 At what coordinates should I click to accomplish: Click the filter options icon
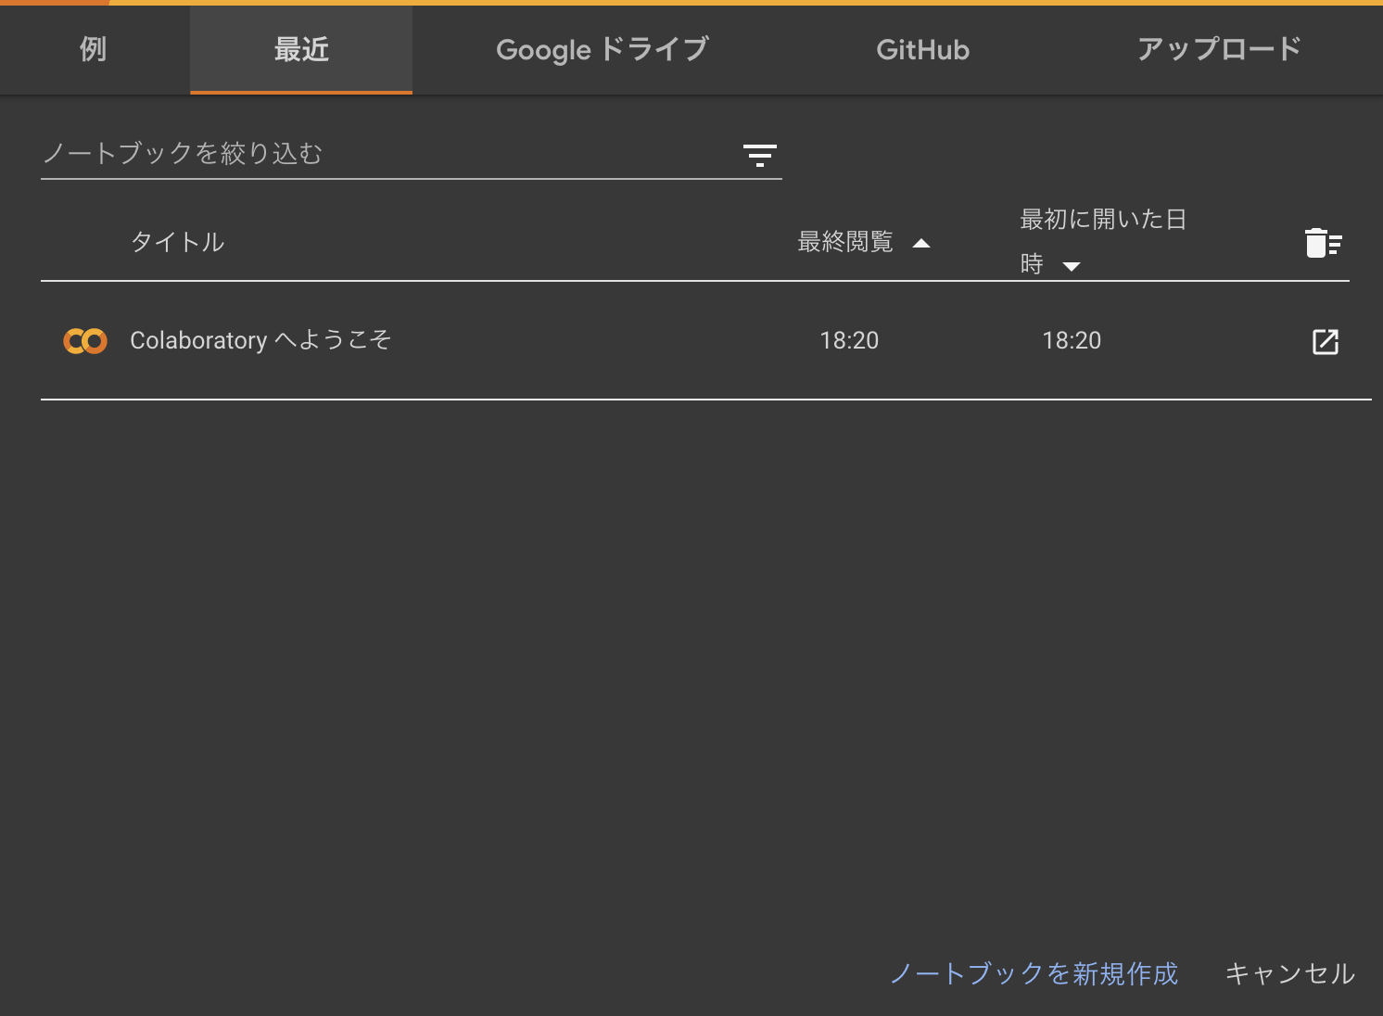click(760, 155)
